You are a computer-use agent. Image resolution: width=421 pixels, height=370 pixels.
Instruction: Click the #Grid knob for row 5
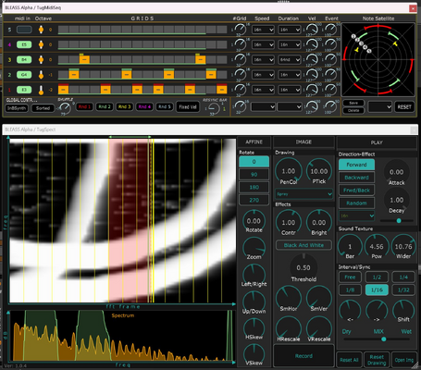click(x=241, y=30)
